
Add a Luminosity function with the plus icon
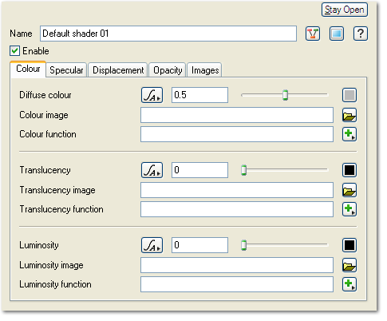click(349, 284)
